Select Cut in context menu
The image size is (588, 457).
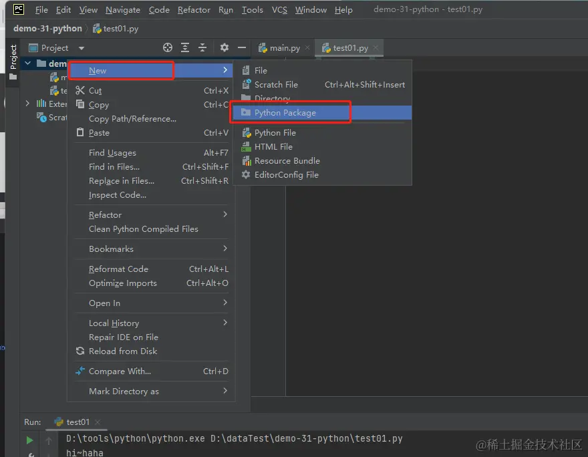[152, 91]
